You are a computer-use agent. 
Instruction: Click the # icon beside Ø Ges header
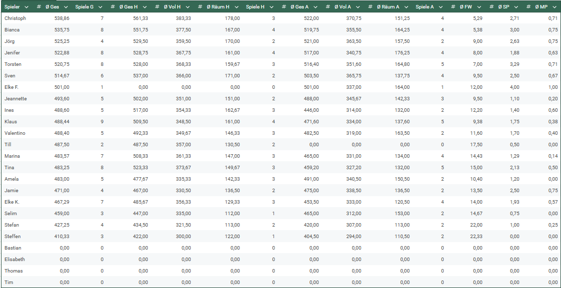[x=39, y=7]
